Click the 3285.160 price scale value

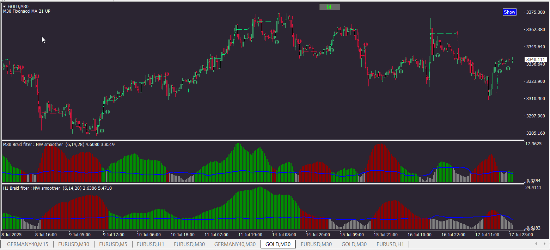pos(536,133)
